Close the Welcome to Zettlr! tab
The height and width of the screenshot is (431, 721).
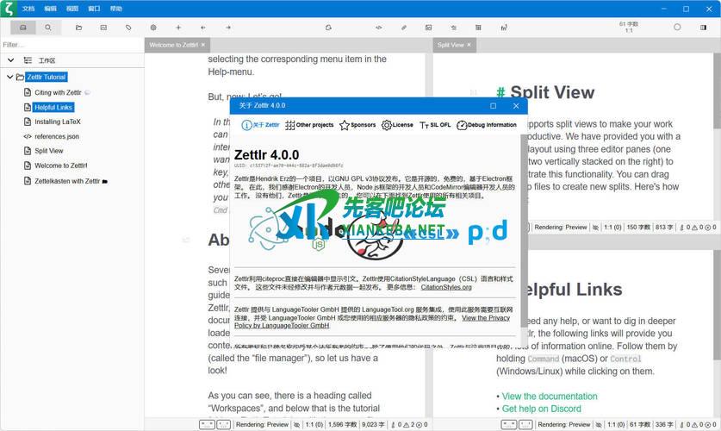(x=204, y=45)
